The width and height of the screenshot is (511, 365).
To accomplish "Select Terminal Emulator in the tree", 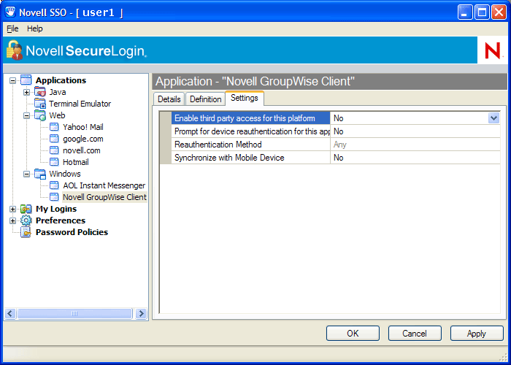I will point(80,104).
